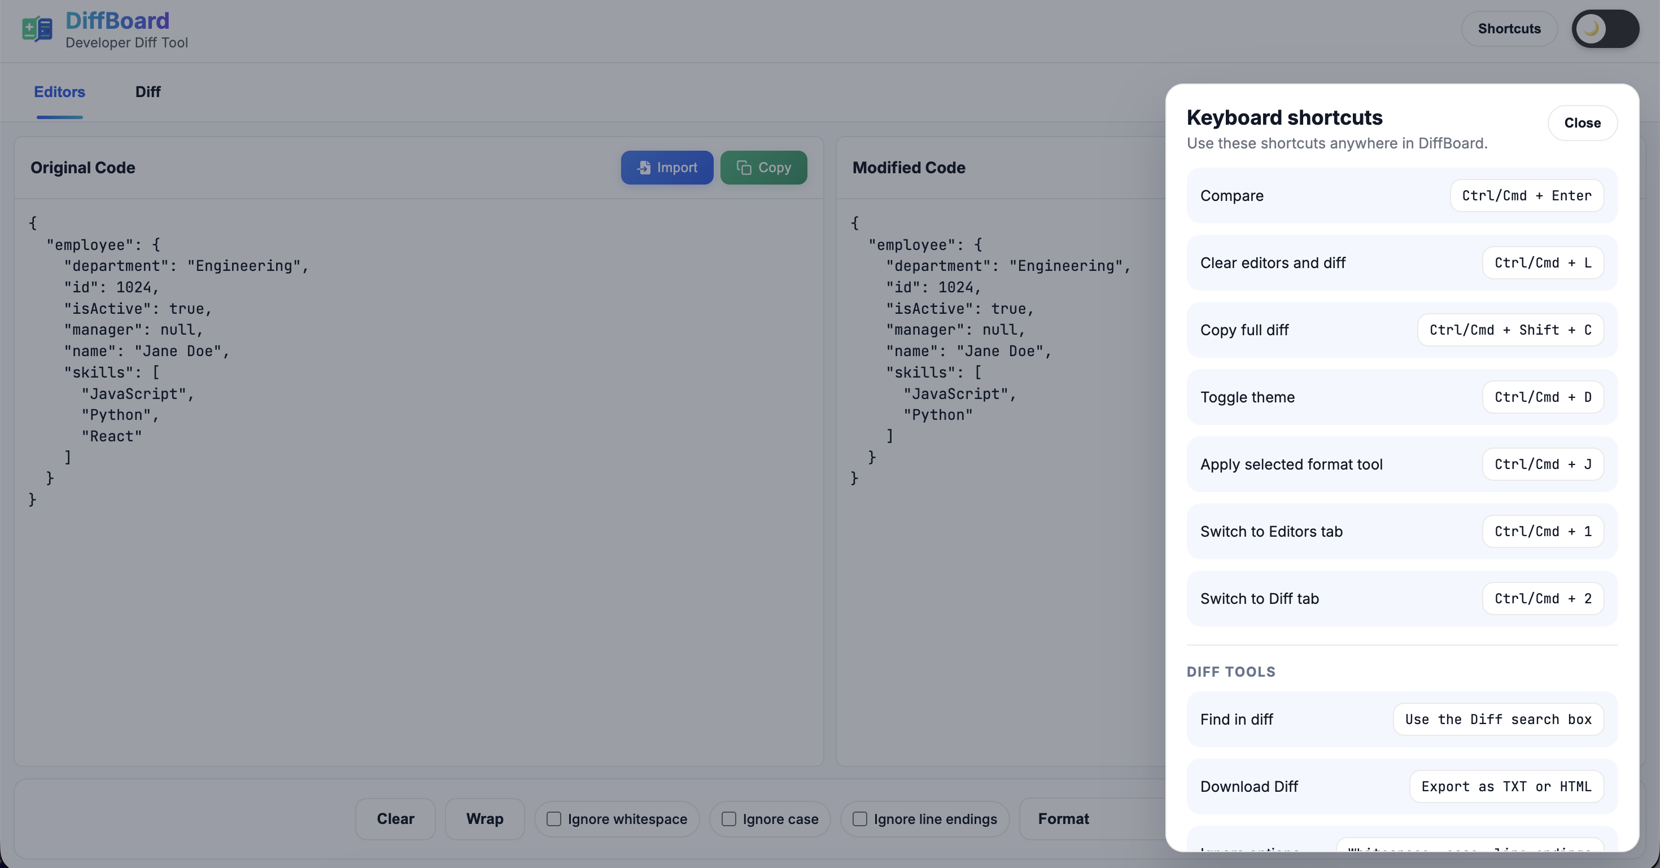Click the Developer Diff Tool subtitle
The width and height of the screenshot is (1660, 868).
[x=127, y=42]
